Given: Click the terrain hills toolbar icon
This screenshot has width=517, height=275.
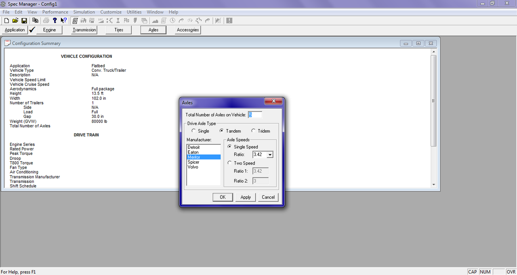Looking at the screenshot, I should pos(155,21).
